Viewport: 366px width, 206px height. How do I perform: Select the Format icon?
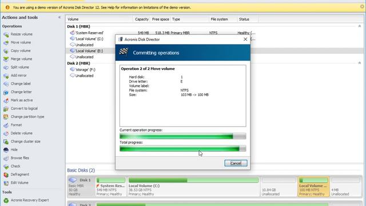point(6,125)
